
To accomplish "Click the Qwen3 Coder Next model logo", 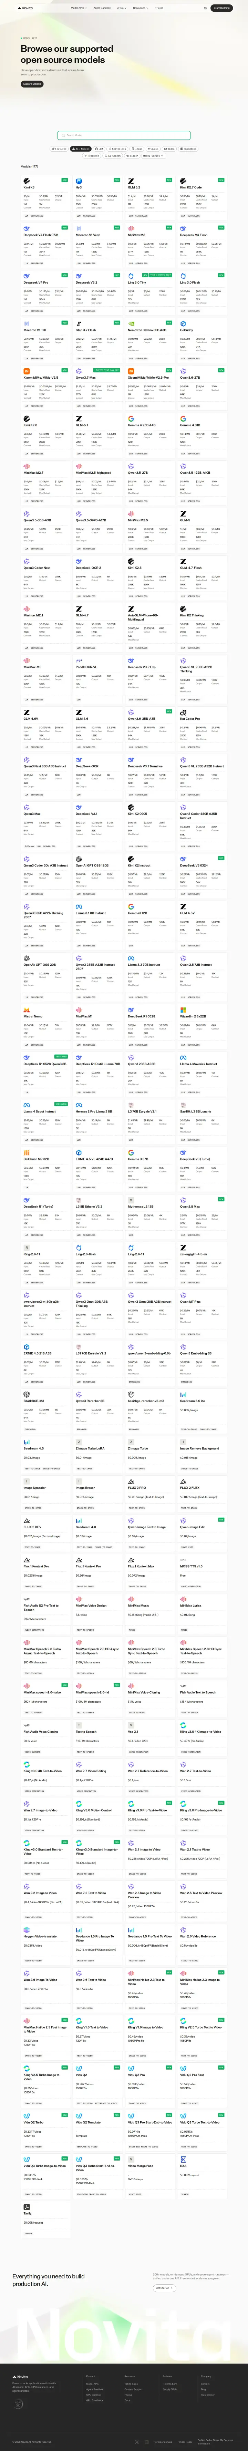I will pos(27,561).
